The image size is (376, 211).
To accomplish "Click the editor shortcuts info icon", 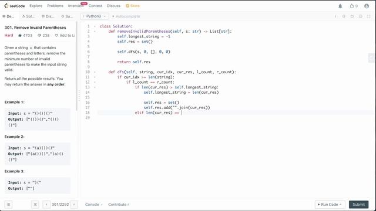I will (335, 16).
